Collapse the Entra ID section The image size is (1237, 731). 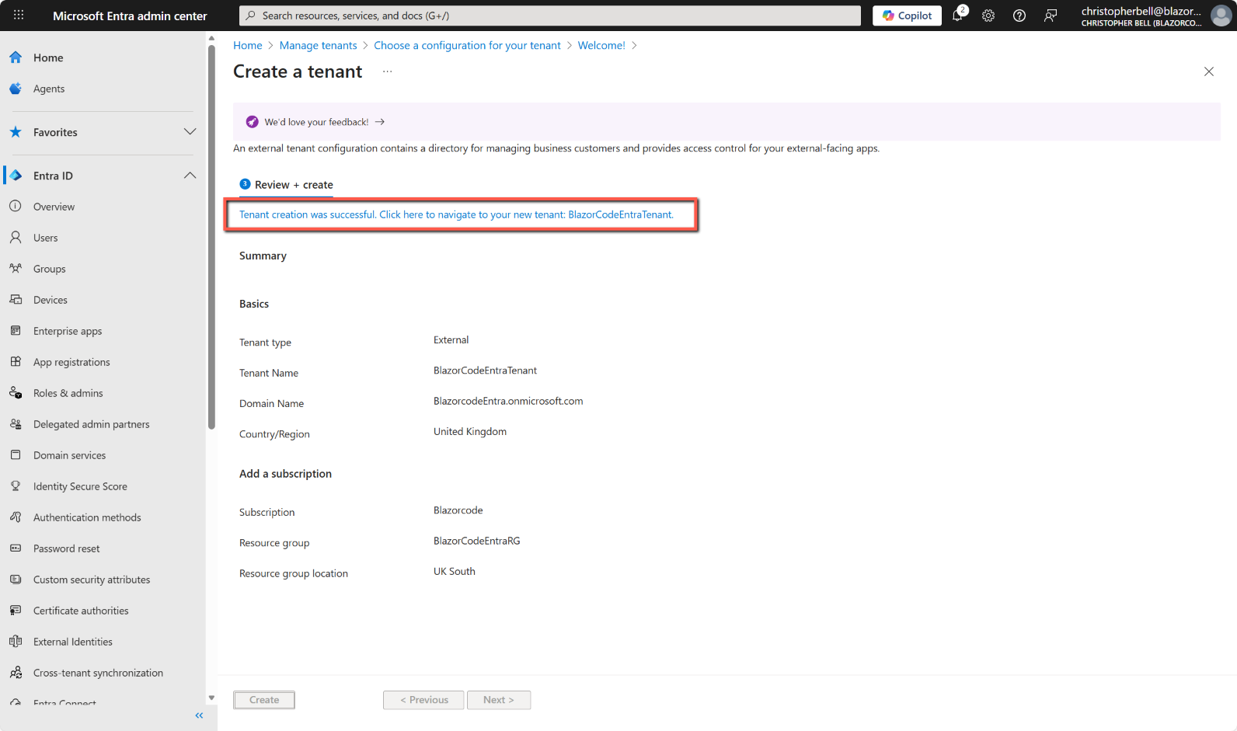190,176
